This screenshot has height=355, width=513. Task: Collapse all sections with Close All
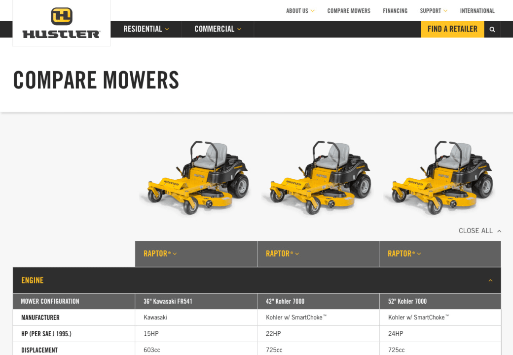pyautogui.click(x=480, y=231)
